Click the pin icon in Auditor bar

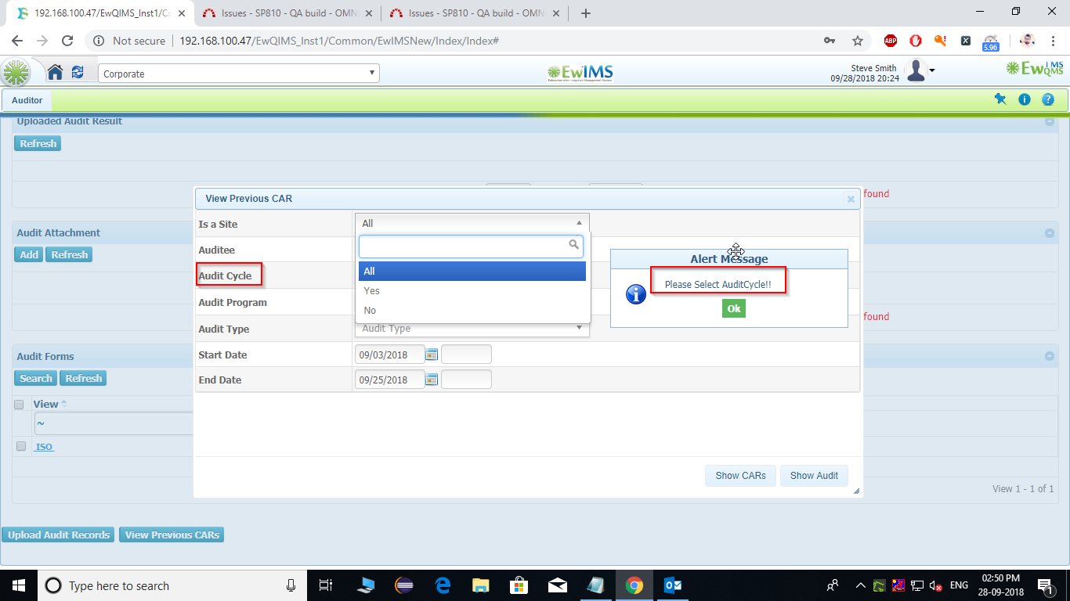pyautogui.click(x=1000, y=99)
